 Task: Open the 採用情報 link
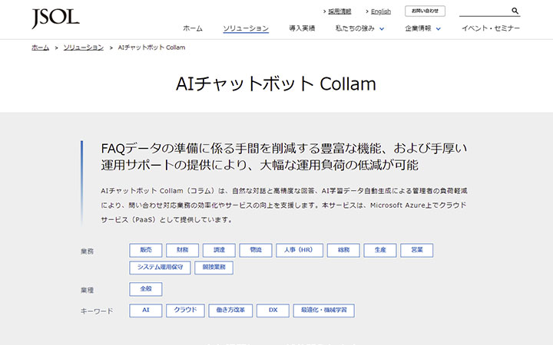(339, 11)
